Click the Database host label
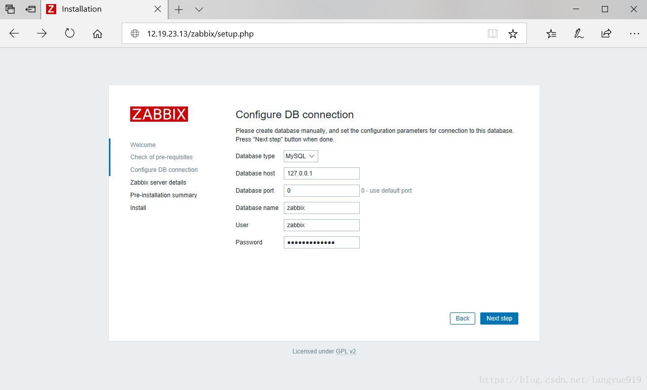The image size is (647, 390). click(255, 173)
